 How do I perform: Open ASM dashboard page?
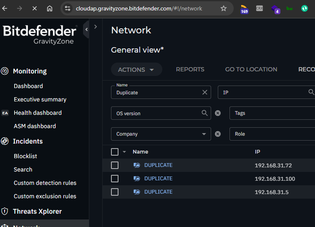tap(35, 126)
